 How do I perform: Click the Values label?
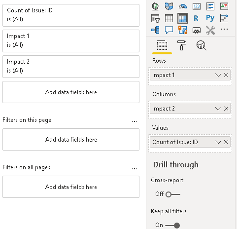coord(160,128)
